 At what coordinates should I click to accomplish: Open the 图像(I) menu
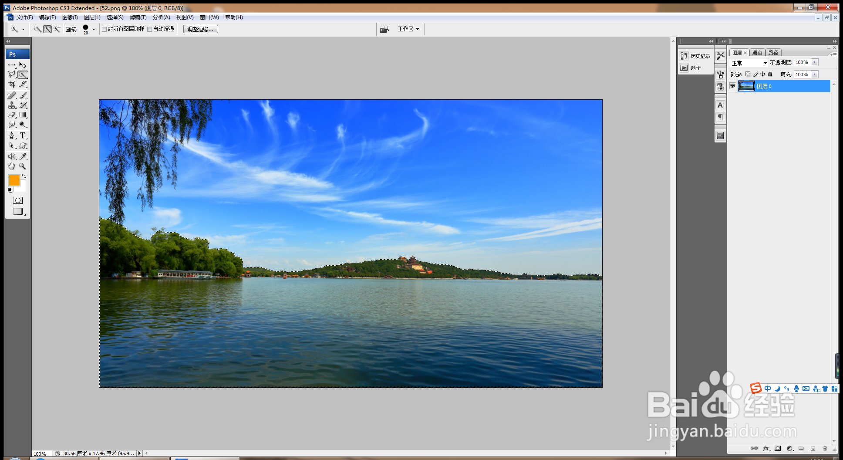[70, 17]
